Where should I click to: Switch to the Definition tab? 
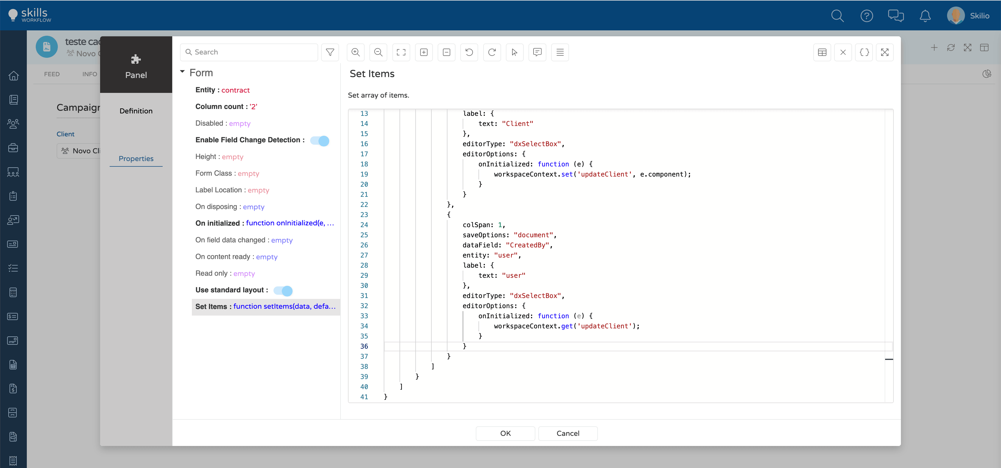[136, 111]
